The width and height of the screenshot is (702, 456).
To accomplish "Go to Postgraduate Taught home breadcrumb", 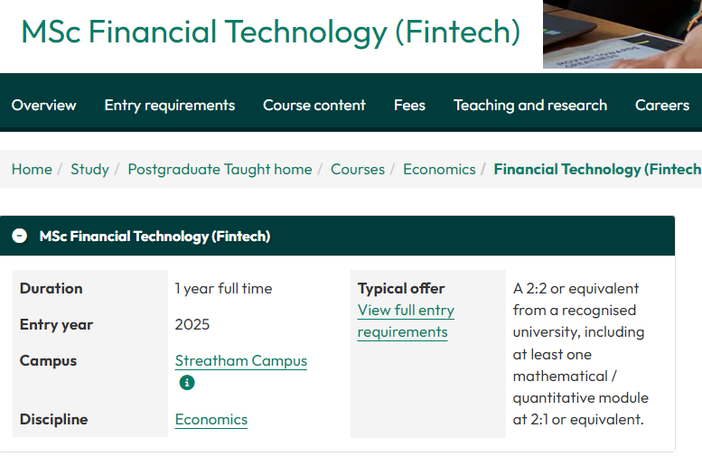I will pos(220,169).
